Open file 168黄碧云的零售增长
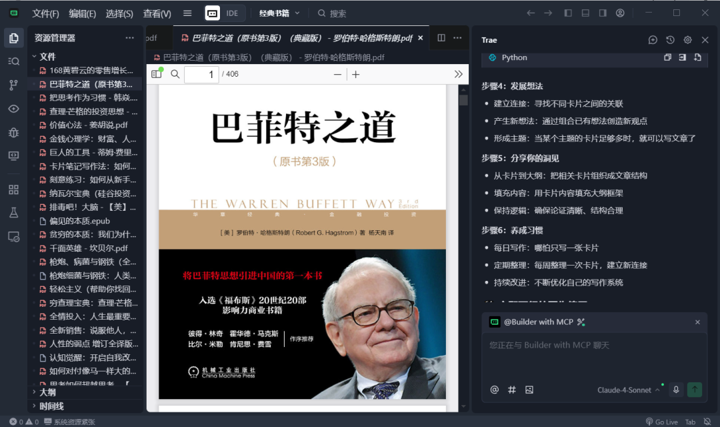720x427 pixels. pos(91,70)
